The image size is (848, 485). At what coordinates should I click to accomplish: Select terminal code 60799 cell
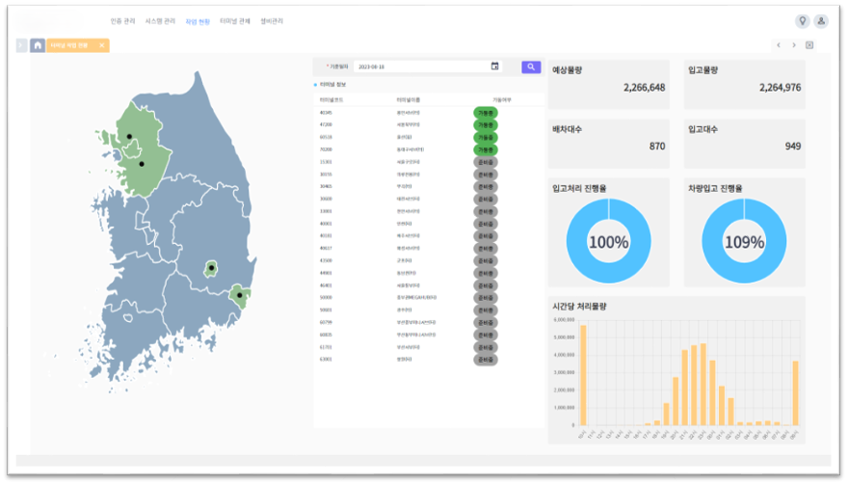[x=326, y=323]
